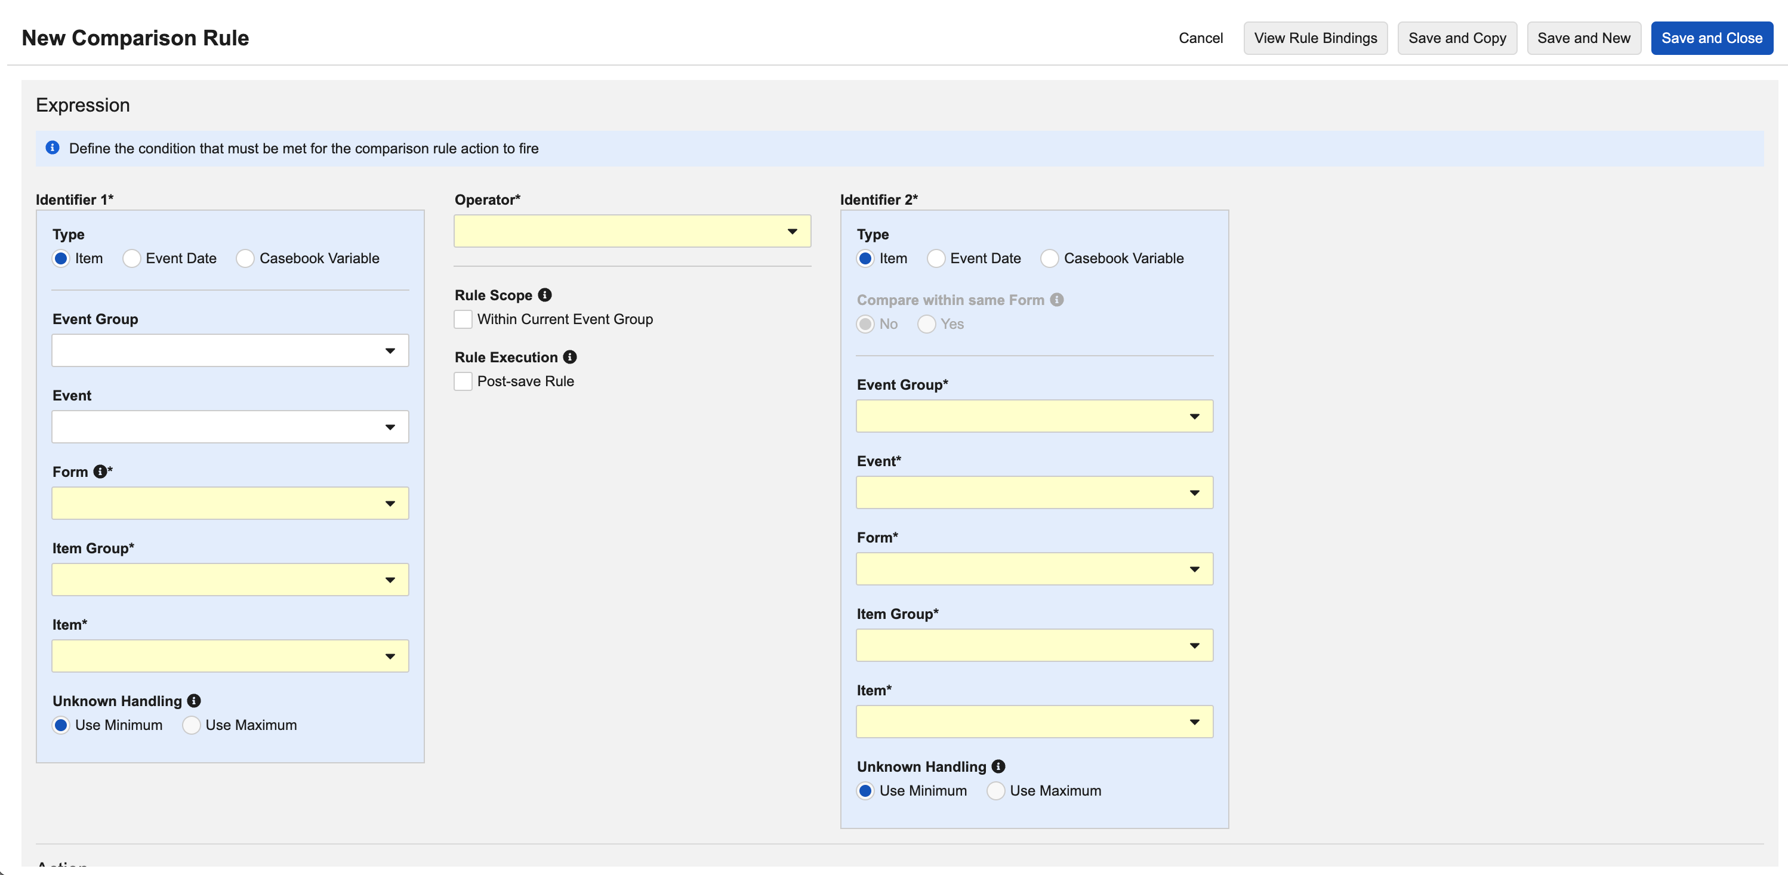The width and height of the screenshot is (1788, 875).
Task: Click Identifier 1 Unknown Handling info icon
Action: tap(195, 701)
